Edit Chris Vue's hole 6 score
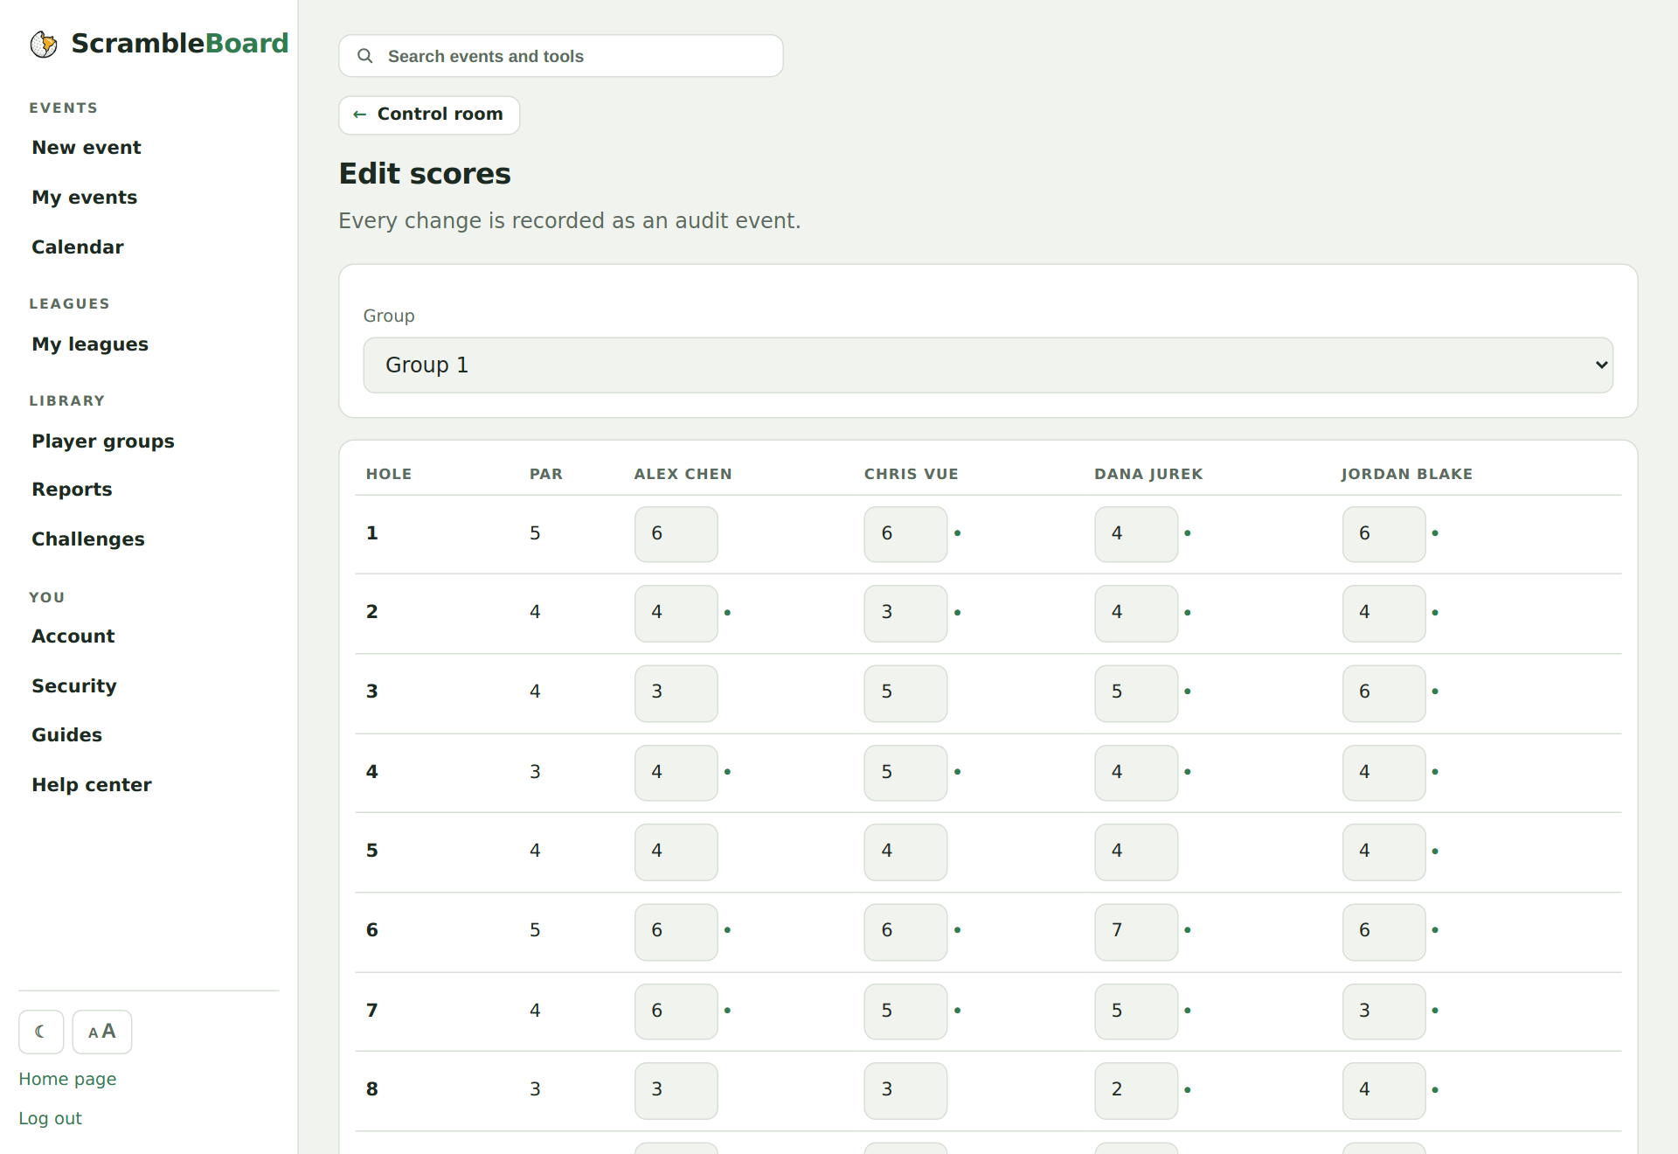 coord(905,932)
